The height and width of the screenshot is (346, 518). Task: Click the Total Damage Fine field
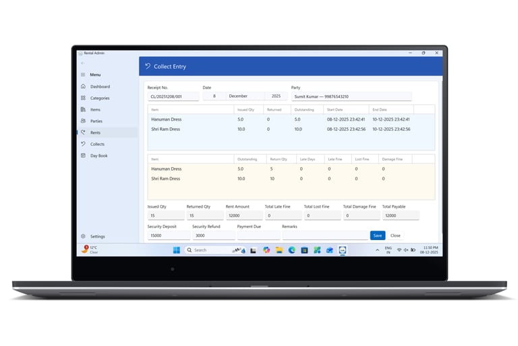[362, 215]
